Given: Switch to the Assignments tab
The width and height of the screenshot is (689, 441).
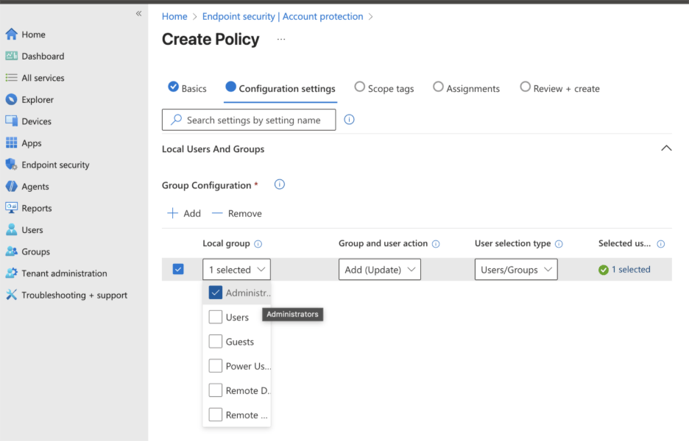Looking at the screenshot, I should pyautogui.click(x=466, y=87).
